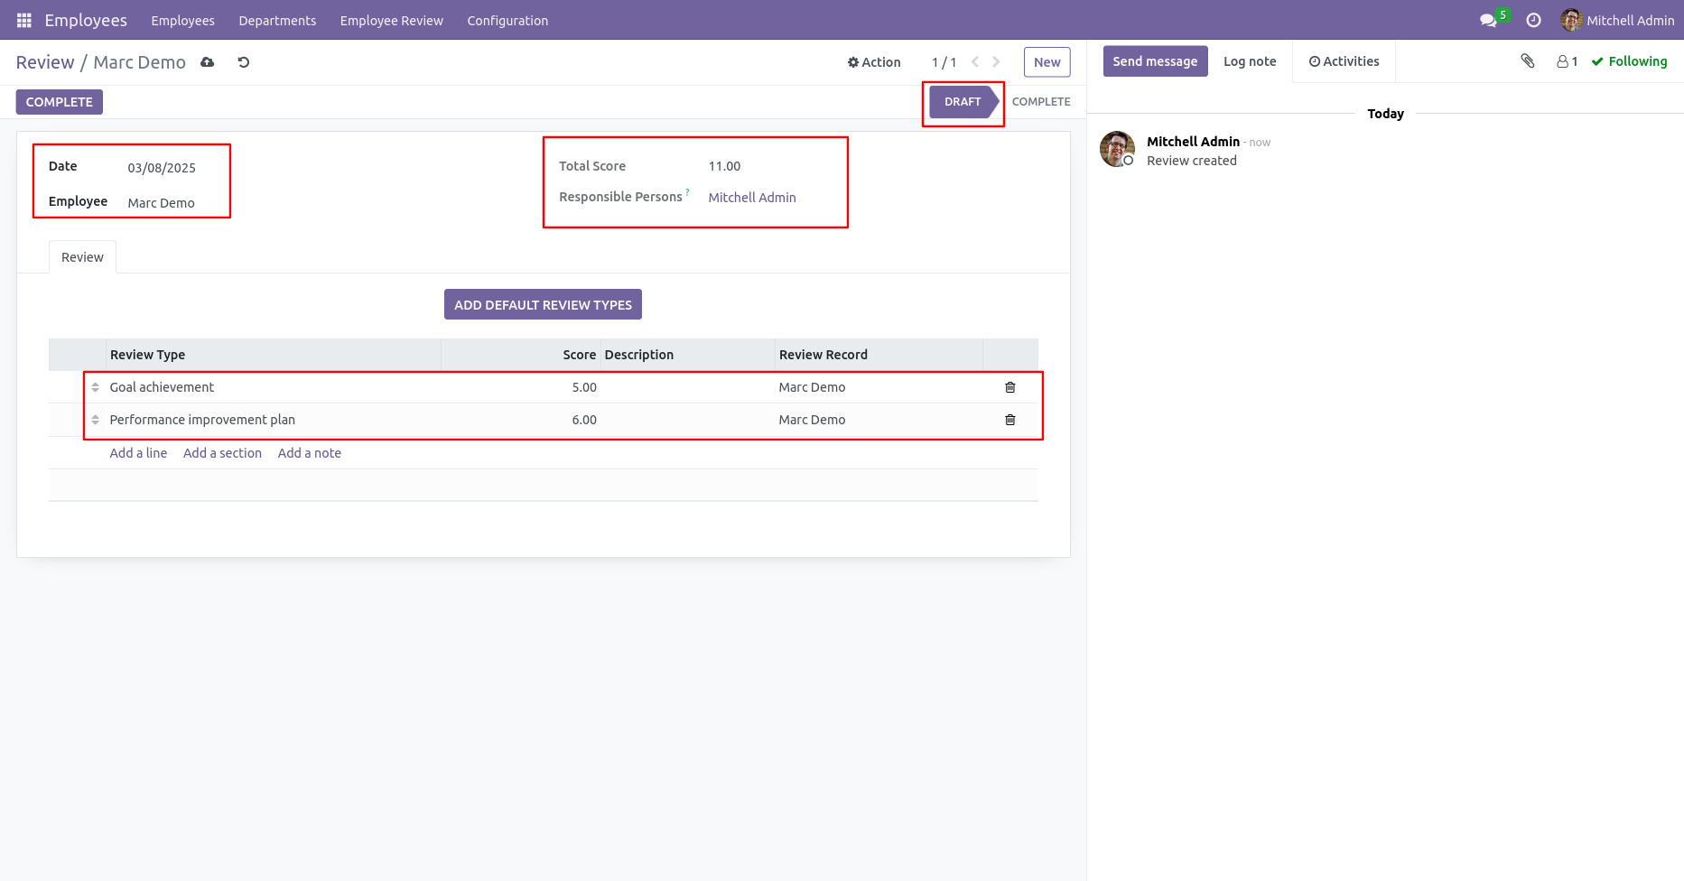1684x881 pixels.
Task: Sort by Review Record column header
Action: [879, 355]
